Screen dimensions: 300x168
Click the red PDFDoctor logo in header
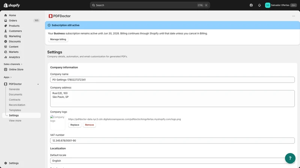pyautogui.click(x=51, y=16)
